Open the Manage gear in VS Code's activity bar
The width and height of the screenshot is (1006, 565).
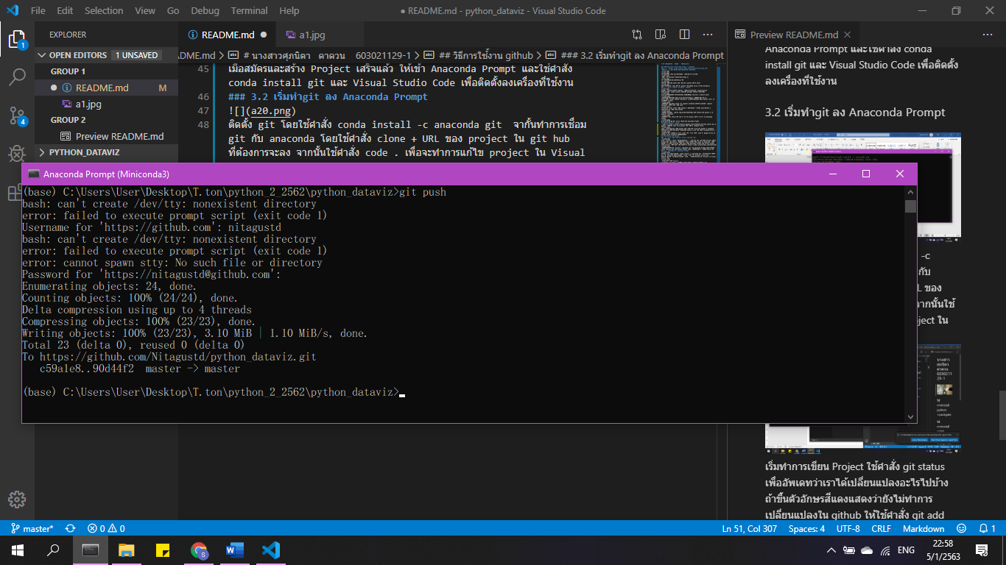point(17,498)
